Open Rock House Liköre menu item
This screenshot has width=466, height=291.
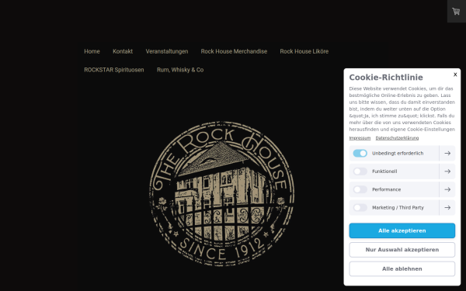click(304, 51)
